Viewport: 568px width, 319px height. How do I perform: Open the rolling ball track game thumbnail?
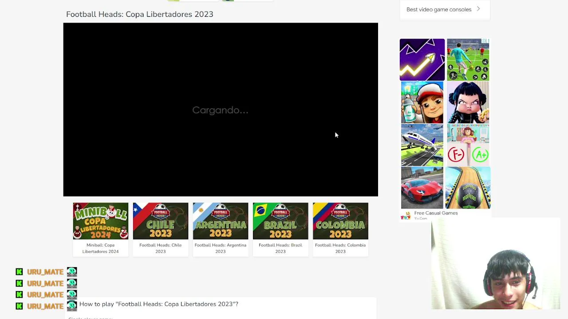(x=468, y=188)
